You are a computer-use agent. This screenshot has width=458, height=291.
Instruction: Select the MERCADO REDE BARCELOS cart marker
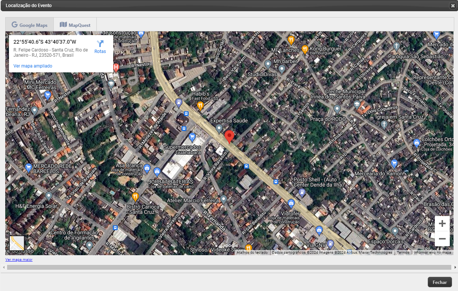coord(28,168)
